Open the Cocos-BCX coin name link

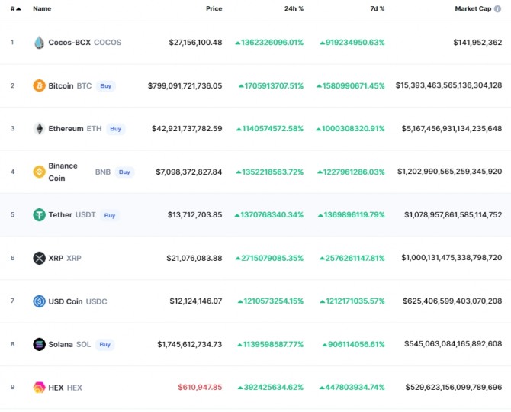(69, 43)
